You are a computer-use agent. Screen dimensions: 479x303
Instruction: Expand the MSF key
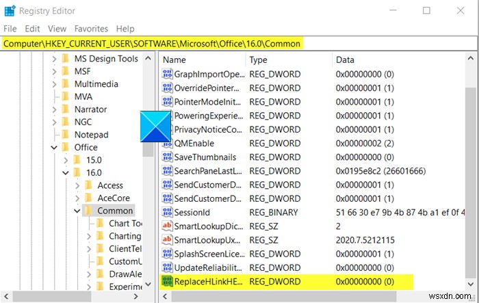(54, 71)
